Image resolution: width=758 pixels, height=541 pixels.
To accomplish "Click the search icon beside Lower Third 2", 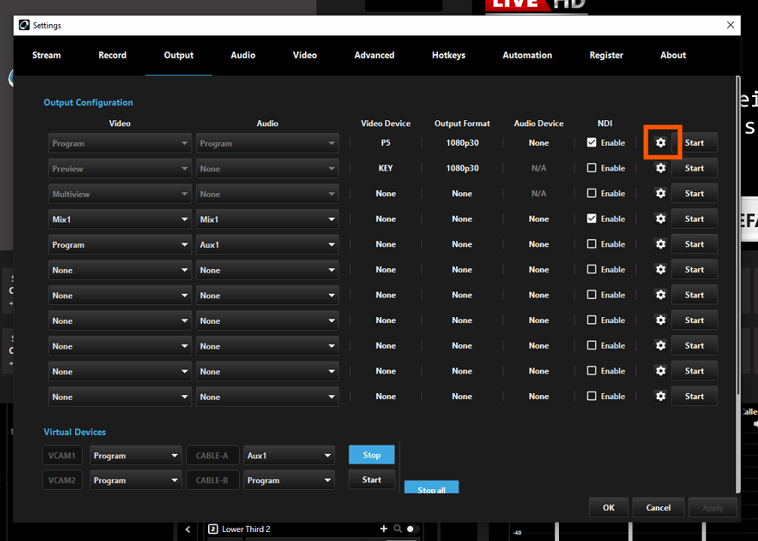I will point(397,529).
